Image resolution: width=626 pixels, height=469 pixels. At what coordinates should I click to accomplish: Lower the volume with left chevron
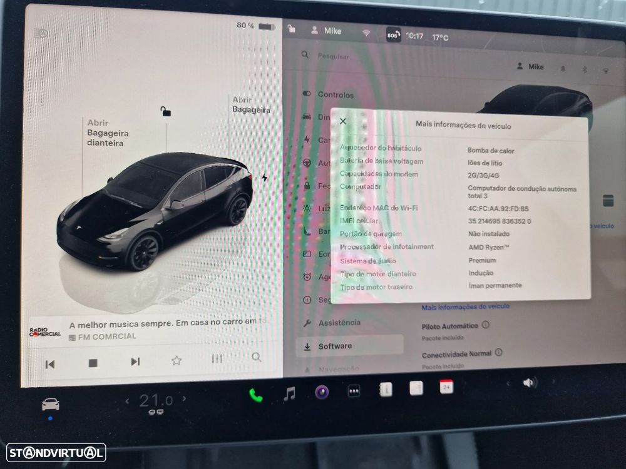click(x=508, y=384)
